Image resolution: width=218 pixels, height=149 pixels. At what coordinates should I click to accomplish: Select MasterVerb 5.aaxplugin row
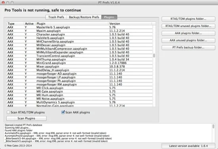[80, 27]
